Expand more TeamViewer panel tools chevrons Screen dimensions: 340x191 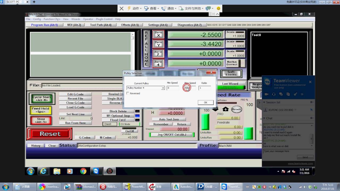click(x=302, y=94)
